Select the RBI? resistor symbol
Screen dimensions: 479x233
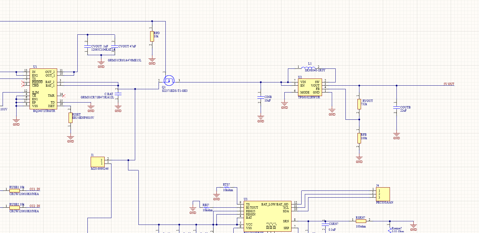(206, 208)
